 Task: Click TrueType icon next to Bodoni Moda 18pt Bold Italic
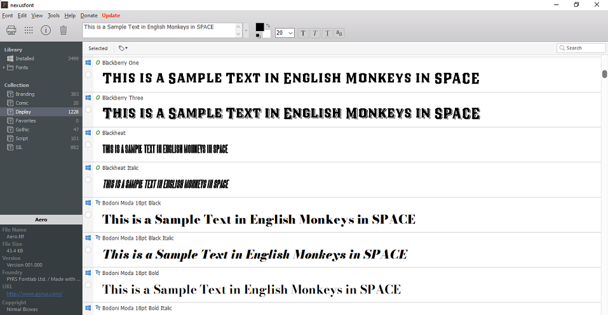click(98, 307)
